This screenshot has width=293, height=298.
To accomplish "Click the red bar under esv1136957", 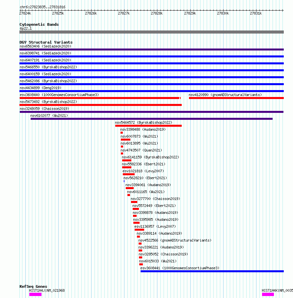I will pos(139,230).
